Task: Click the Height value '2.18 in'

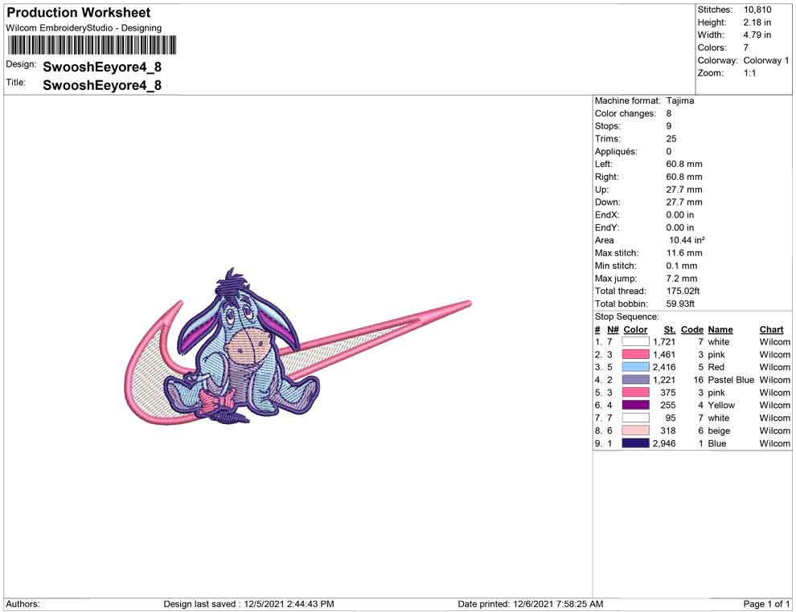Action: (757, 22)
